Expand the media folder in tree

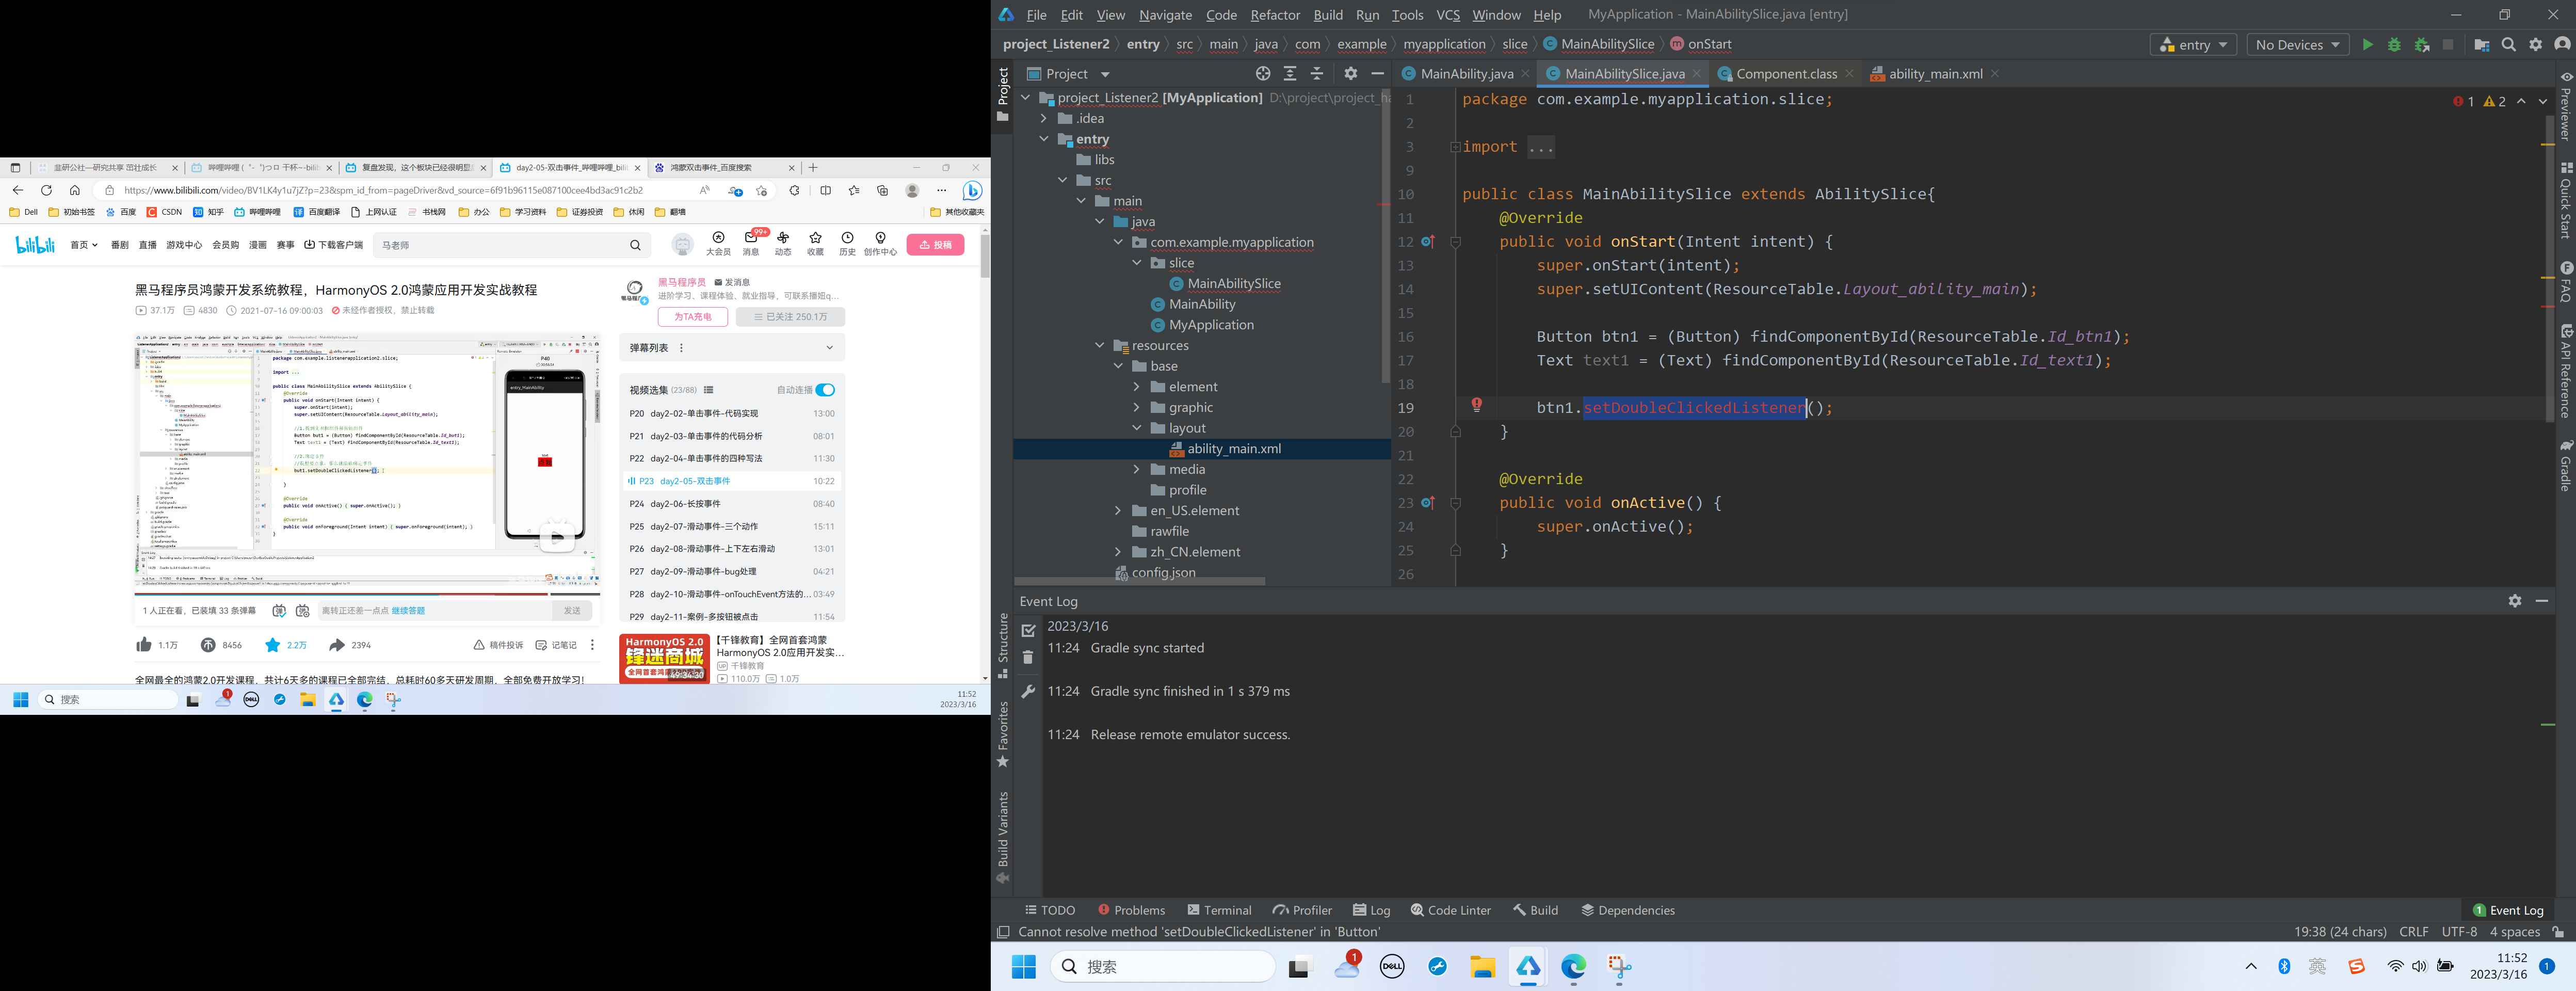[1136, 469]
